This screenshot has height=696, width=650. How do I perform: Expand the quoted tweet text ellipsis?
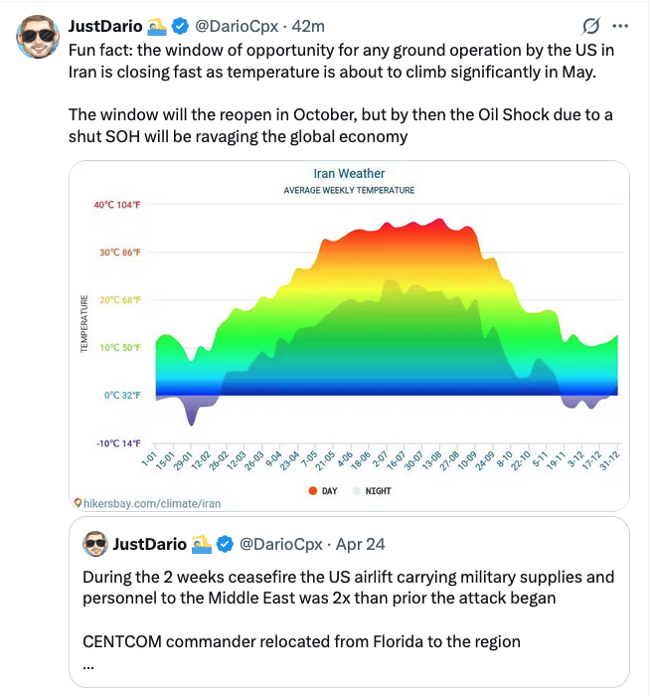88,664
